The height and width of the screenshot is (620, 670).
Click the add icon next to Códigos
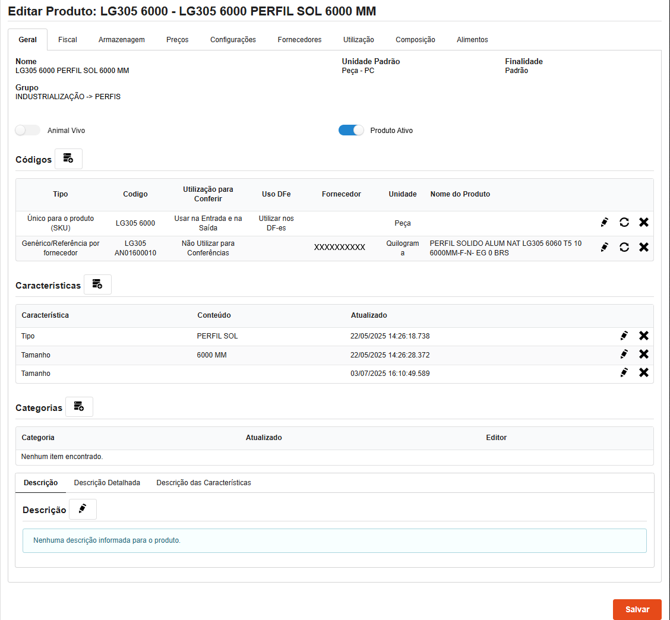click(x=68, y=159)
